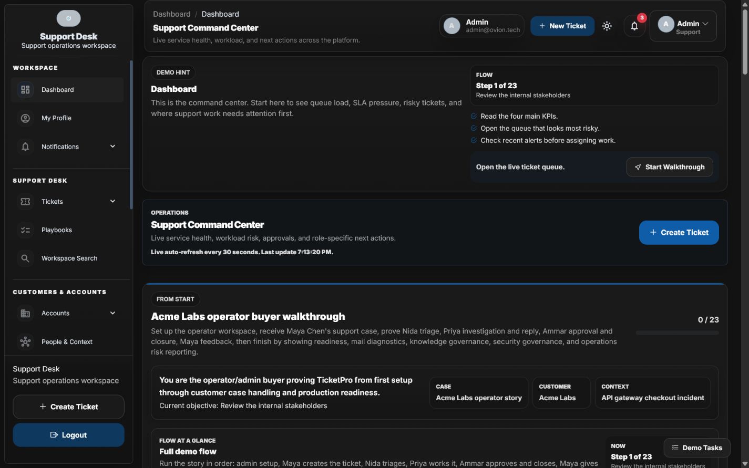The width and height of the screenshot is (749, 468).
Task: Expand the Accounts submenu chevron
Action: point(112,314)
